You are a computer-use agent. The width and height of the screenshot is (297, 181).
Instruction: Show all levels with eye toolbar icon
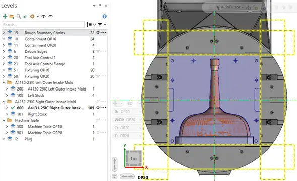[x=43, y=16]
